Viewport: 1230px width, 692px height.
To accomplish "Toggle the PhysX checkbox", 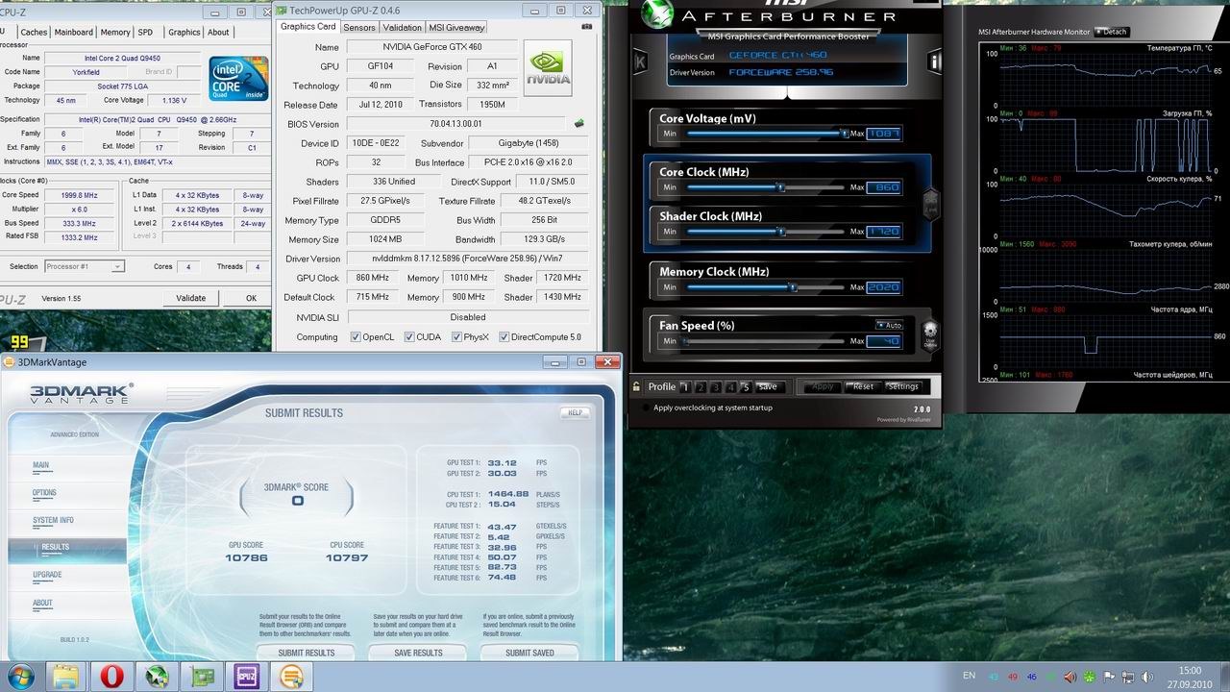I will point(455,337).
